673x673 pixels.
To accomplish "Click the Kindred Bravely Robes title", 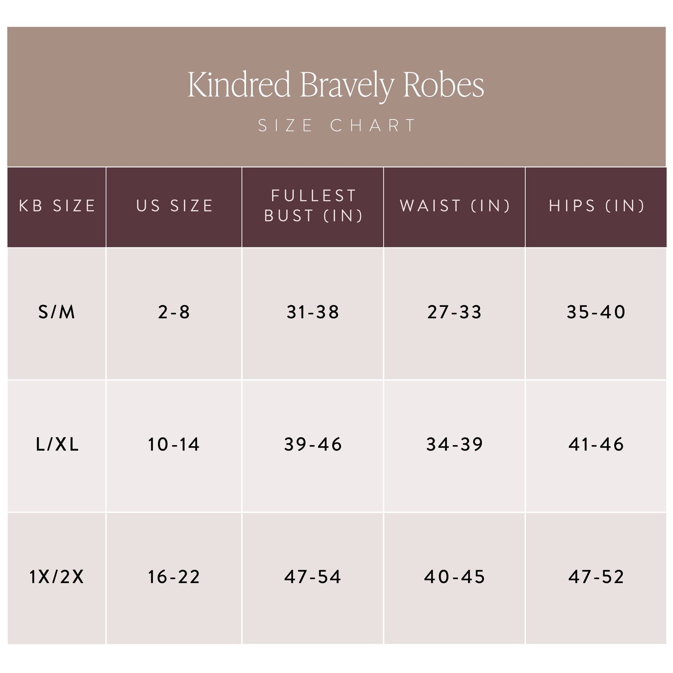I will pos(336,85).
